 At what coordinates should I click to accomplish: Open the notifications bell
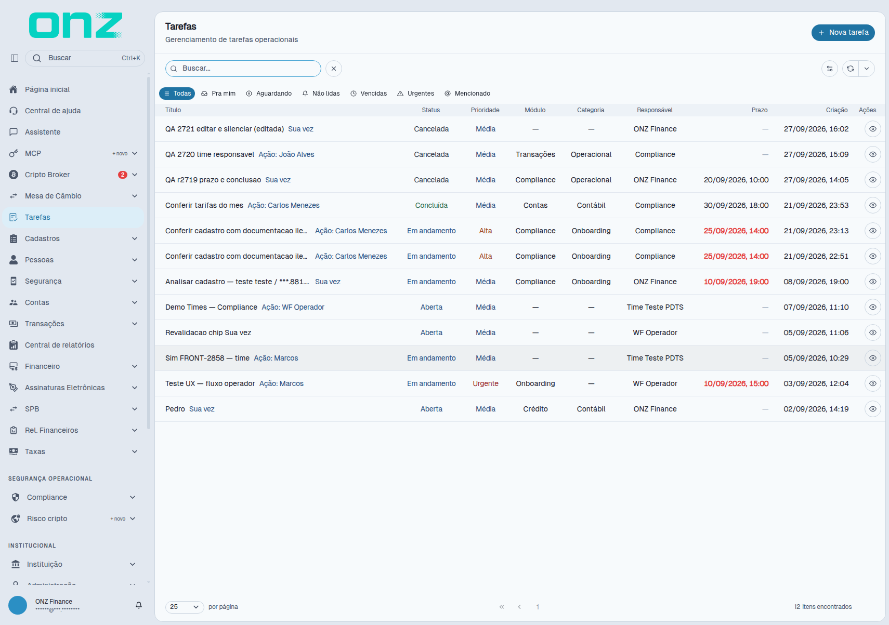tap(139, 605)
